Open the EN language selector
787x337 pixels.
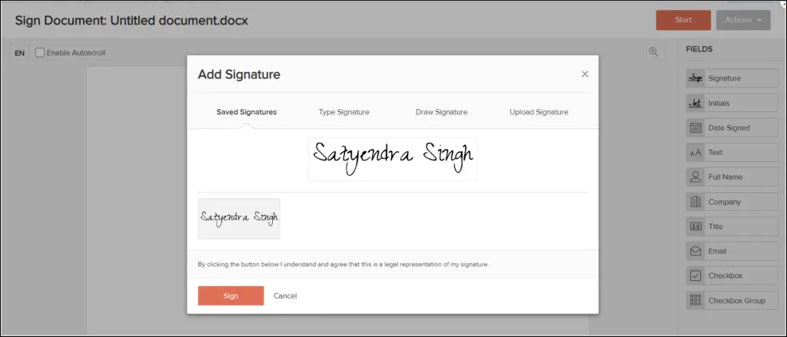[19, 53]
